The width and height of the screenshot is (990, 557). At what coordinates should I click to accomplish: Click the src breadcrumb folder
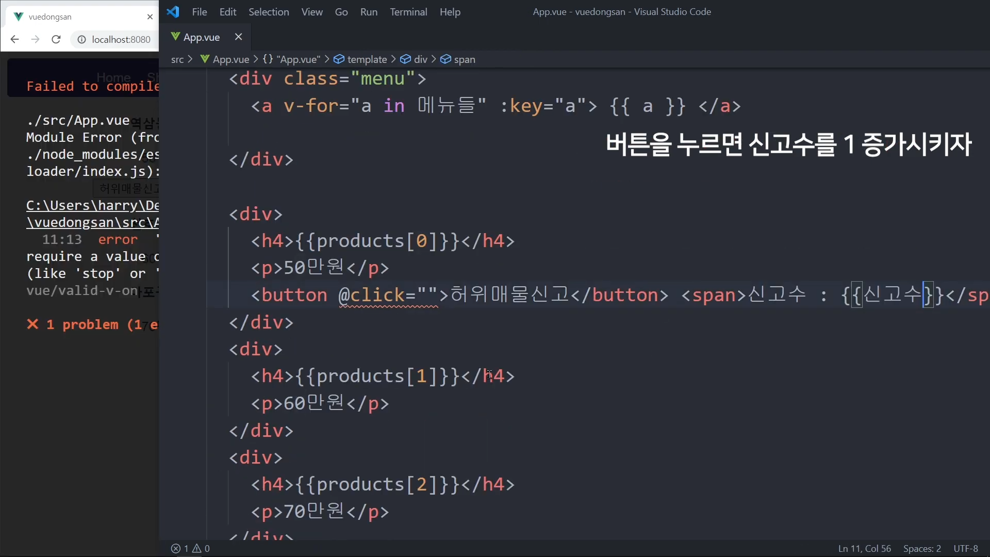pyautogui.click(x=177, y=59)
